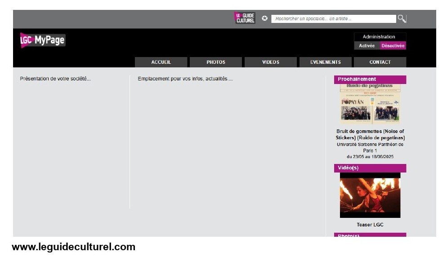The image size is (447, 261).
Task: Open the PHOTOS tab
Action: (216, 62)
